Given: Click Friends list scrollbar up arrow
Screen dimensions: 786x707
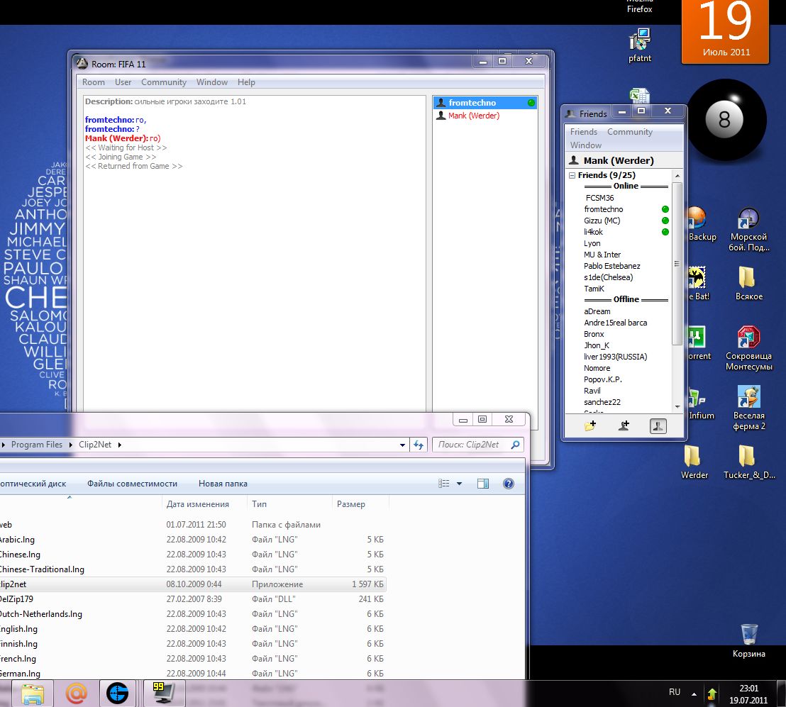Looking at the screenshot, I should pos(677,176).
